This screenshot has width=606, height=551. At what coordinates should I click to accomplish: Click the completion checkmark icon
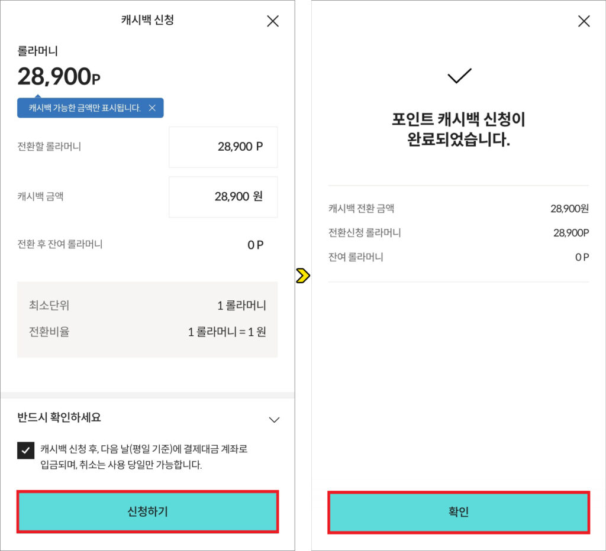click(459, 76)
